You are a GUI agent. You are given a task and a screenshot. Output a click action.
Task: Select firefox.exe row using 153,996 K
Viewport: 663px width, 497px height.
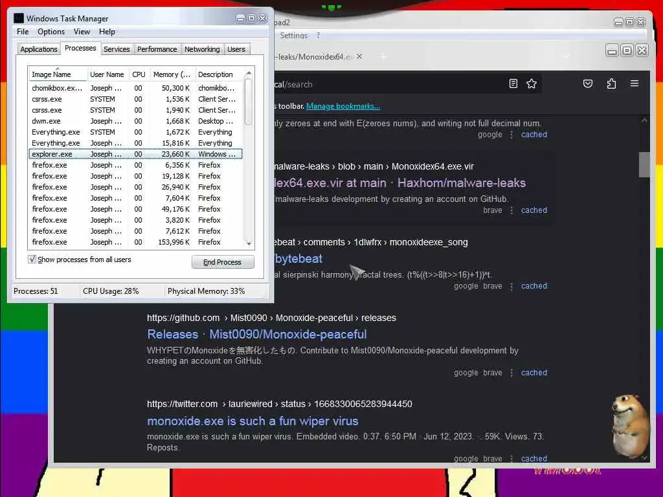[135, 242]
